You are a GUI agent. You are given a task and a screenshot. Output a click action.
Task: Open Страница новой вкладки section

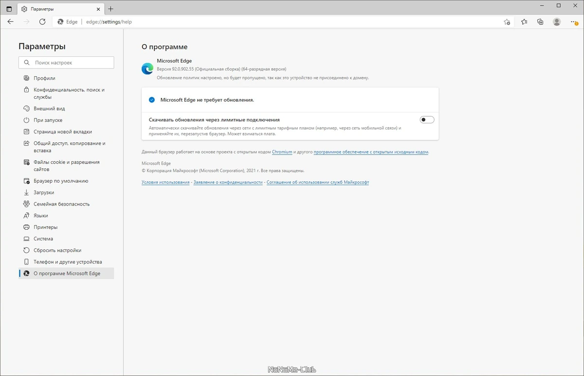(66, 132)
